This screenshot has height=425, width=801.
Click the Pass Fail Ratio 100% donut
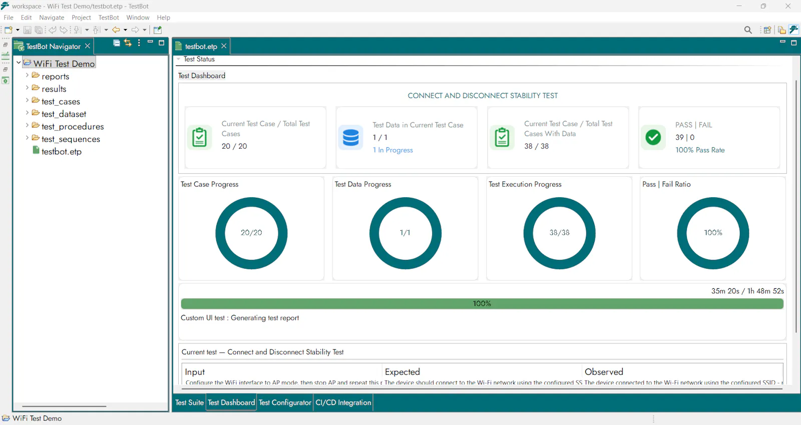click(713, 233)
